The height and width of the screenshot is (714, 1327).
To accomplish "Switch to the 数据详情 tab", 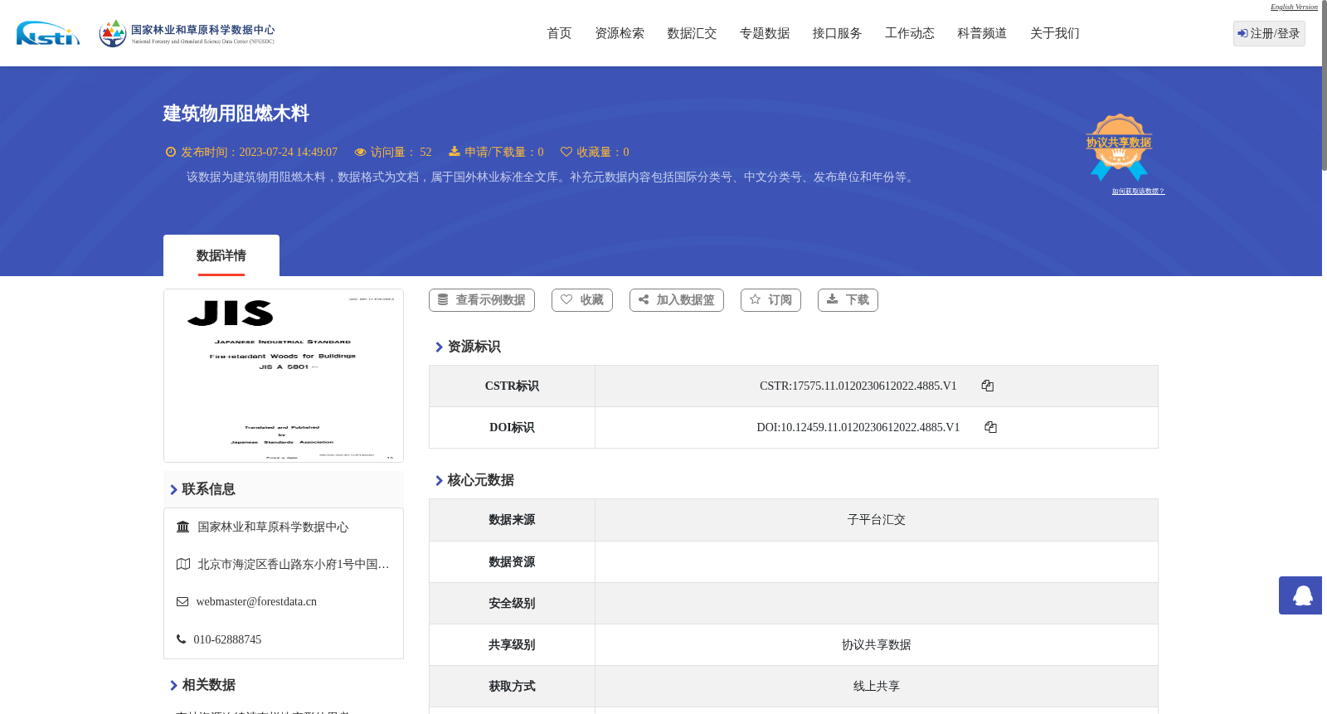I will 221,255.
